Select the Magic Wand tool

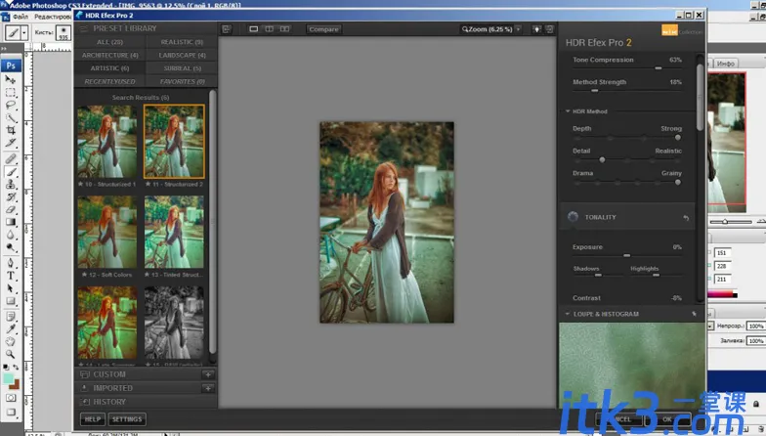click(10, 117)
